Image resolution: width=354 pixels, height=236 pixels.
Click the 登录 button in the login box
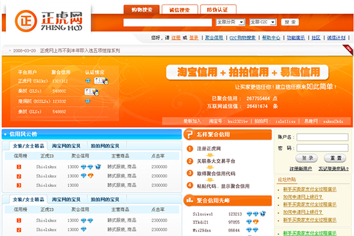(307, 158)
